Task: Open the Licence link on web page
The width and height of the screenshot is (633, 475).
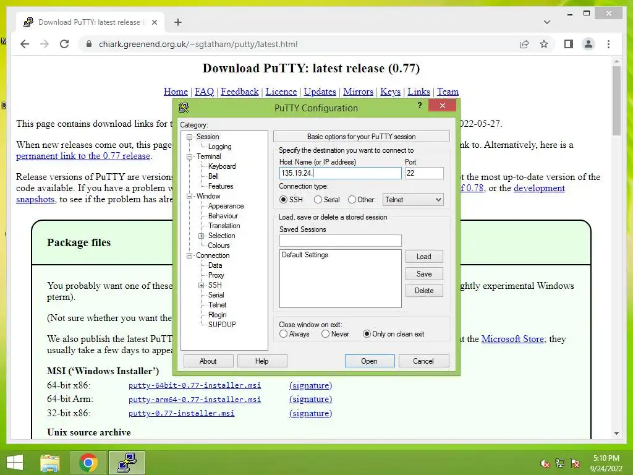Action: (281, 92)
